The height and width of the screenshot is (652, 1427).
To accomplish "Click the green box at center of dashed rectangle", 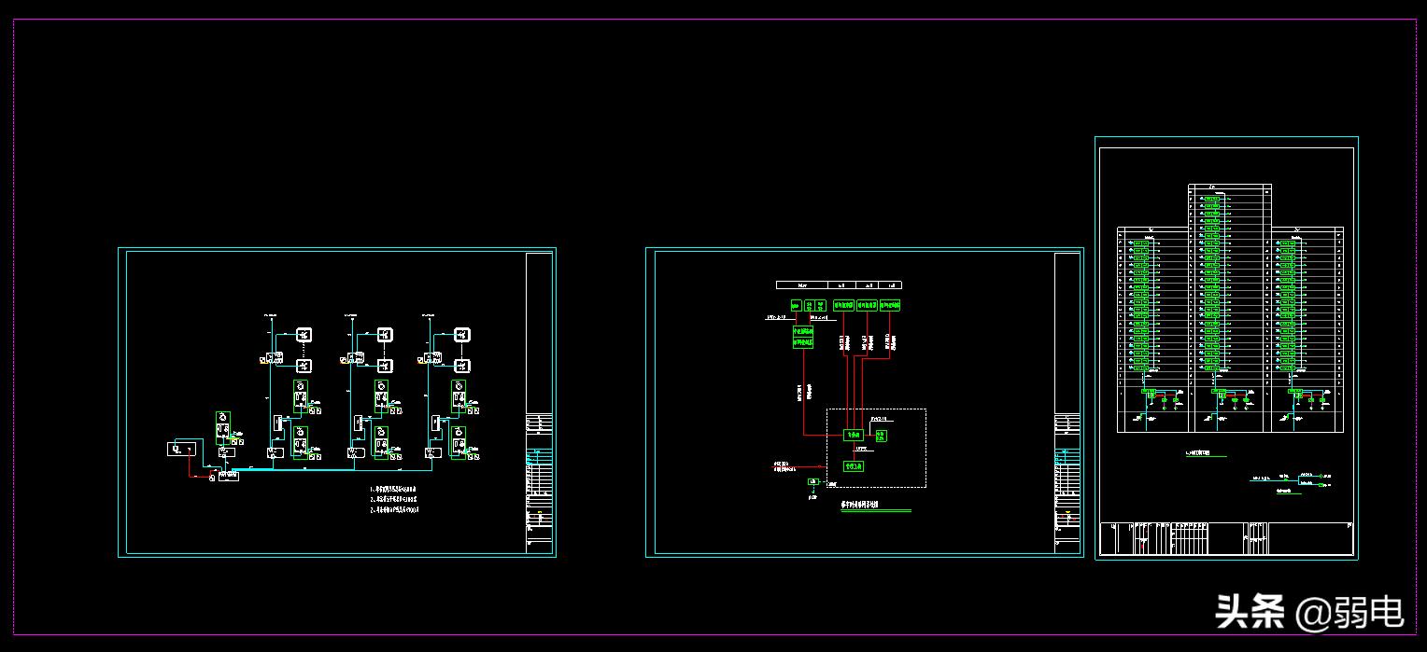I will pyautogui.click(x=853, y=435).
